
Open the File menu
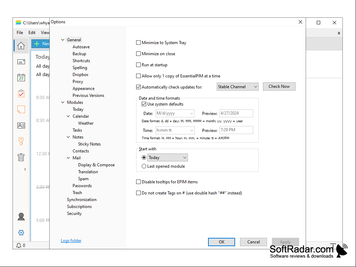(x=20, y=33)
